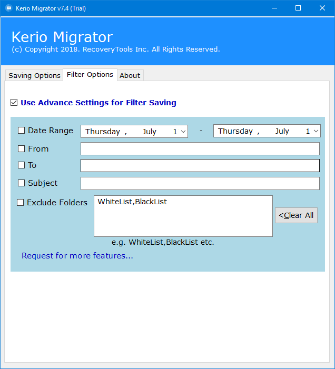The width and height of the screenshot is (335, 369).
Task: Open the start date picker dropdown arrow
Action: pos(183,132)
